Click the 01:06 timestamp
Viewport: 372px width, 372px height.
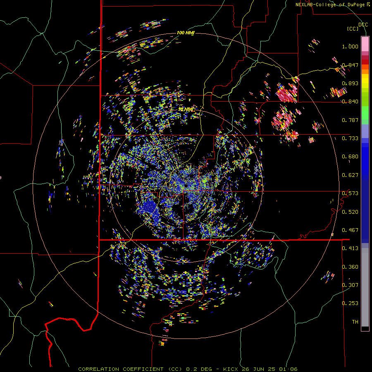point(288,369)
